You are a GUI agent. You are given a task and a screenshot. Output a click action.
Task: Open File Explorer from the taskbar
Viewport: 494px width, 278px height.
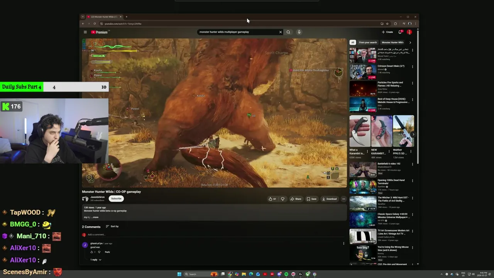click(244, 274)
